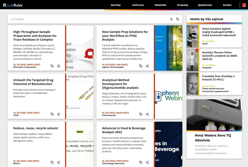Click the Shimadzu webinar preview image
Screen dimensions: 248x167
tap(80, 48)
